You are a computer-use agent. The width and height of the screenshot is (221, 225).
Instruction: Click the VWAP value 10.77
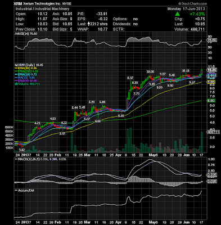tap(103, 29)
